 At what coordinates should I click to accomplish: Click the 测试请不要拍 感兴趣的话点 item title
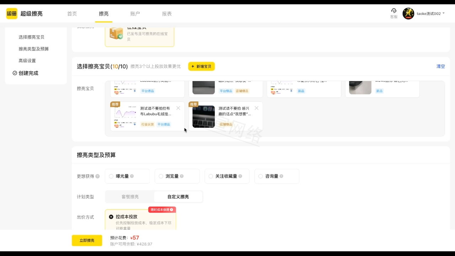click(235, 111)
